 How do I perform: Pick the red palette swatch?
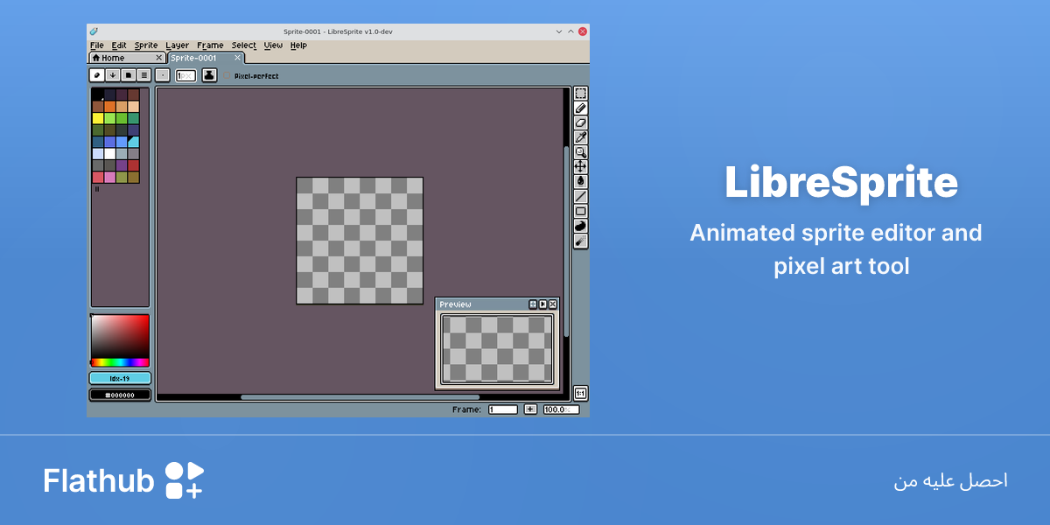[133, 165]
